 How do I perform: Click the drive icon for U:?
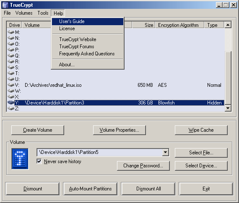coord(11,79)
